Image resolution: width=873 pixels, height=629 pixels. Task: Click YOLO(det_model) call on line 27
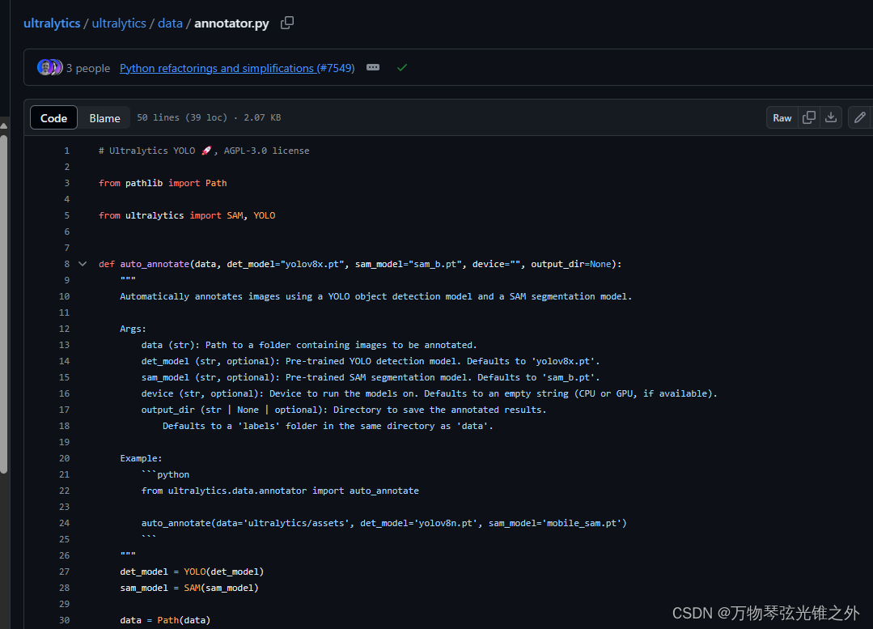pyautogui.click(x=224, y=572)
